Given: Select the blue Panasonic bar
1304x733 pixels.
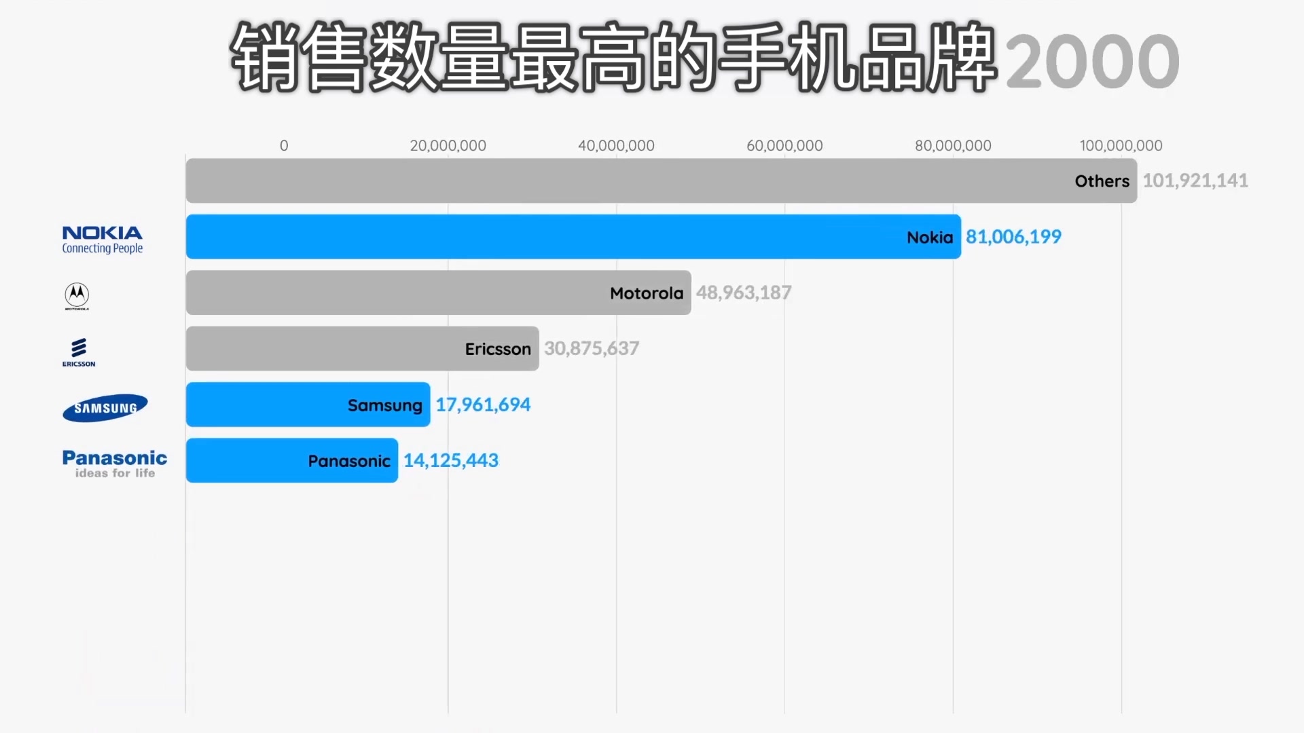Looking at the screenshot, I should pos(292,461).
